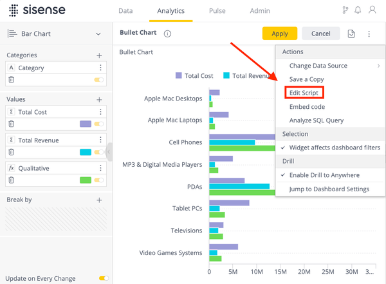The width and height of the screenshot is (386, 284).
Task: Click the Sisense logo
Action: [x=37, y=10]
